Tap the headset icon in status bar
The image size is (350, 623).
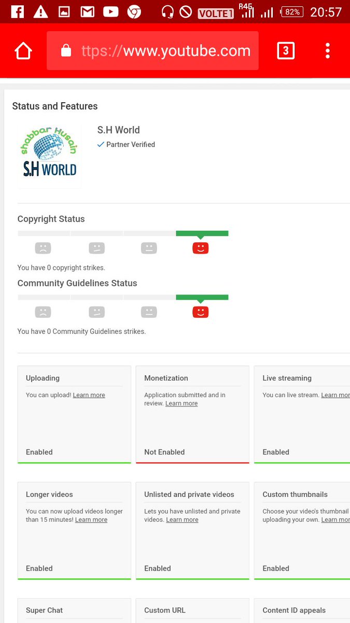click(x=167, y=11)
